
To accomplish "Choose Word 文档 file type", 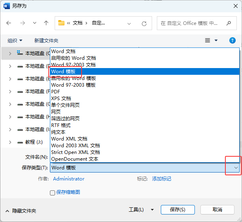I will (x=145, y=51).
